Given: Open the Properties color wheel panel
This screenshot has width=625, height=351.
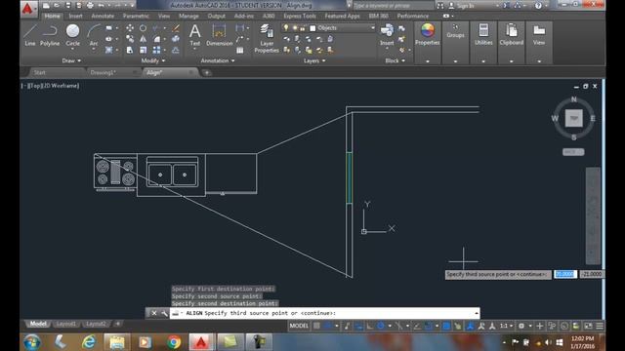Looking at the screenshot, I should (428, 31).
